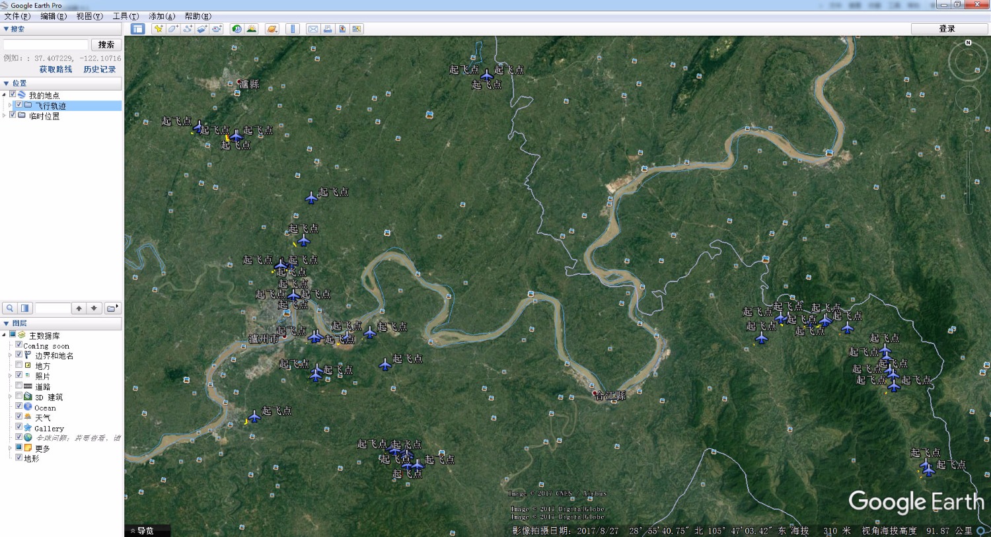Open the 编辑(E) menu
991x537 pixels.
(x=53, y=17)
